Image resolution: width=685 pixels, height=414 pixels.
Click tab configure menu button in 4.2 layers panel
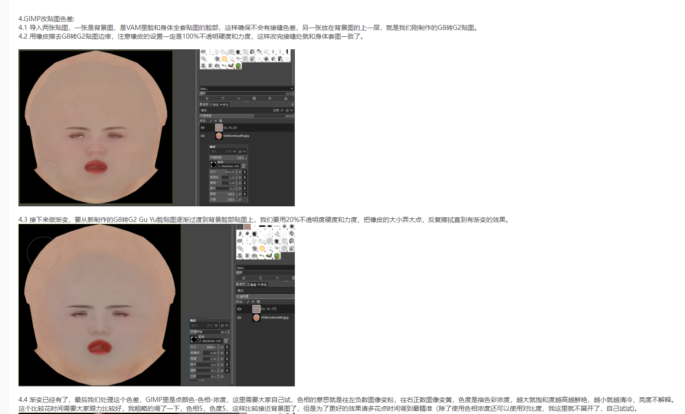(293, 105)
